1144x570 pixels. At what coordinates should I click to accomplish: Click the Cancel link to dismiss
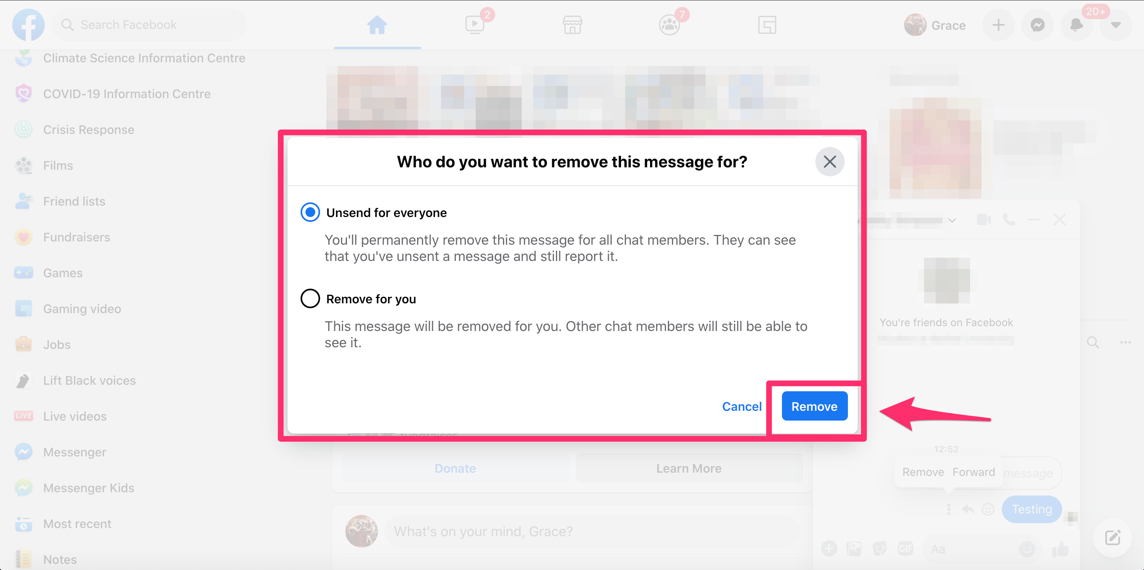tap(741, 406)
